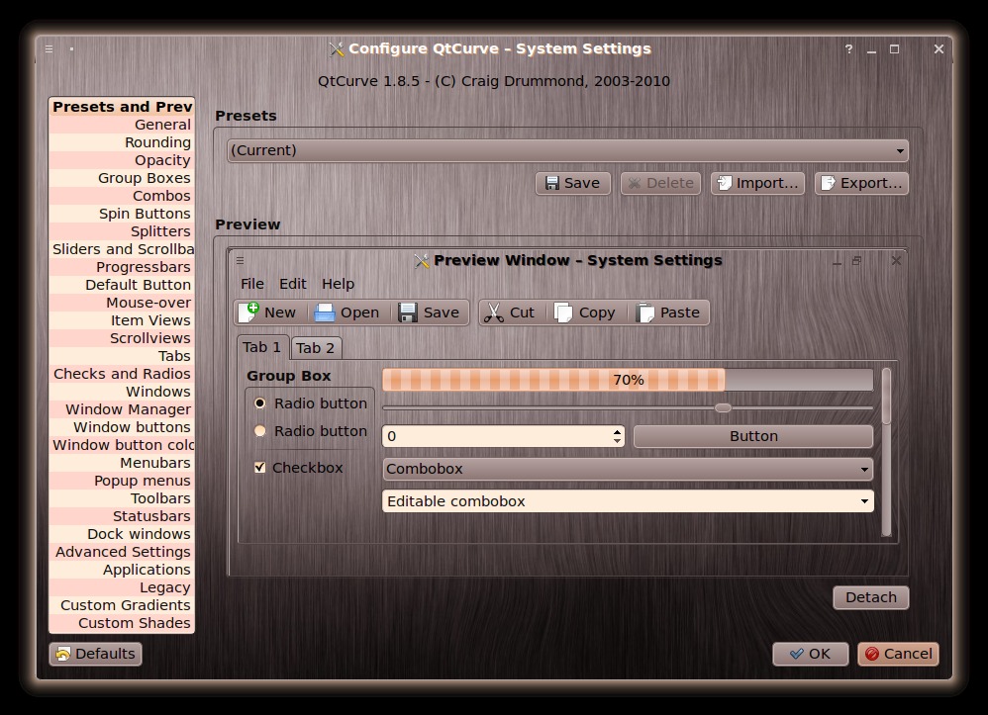
Task: Open the Preview Window titlebar menu icon
Action: pyautogui.click(x=240, y=260)
